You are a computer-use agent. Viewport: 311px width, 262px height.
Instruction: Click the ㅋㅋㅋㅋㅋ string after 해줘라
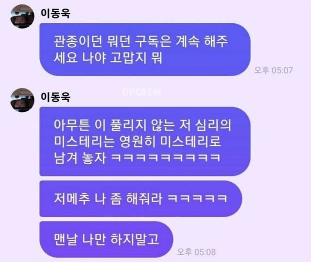tap(197, 198)
